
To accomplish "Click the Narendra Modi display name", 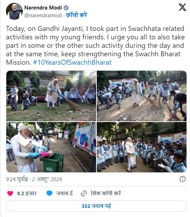I will tap(43, 8).
